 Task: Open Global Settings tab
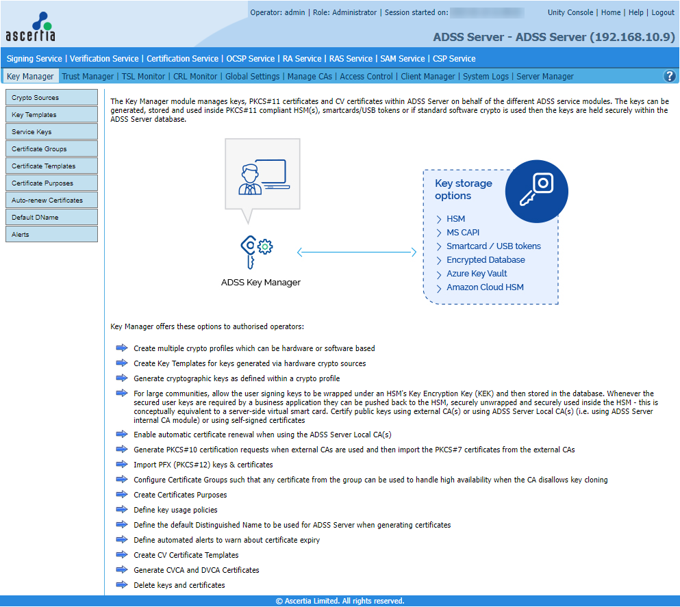point(253,76)
